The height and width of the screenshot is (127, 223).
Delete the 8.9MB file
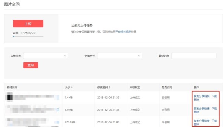point(196,112)
